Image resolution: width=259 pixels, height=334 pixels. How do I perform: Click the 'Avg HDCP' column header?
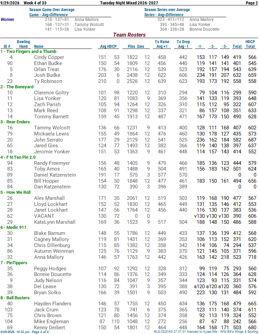tap(108, 47)
